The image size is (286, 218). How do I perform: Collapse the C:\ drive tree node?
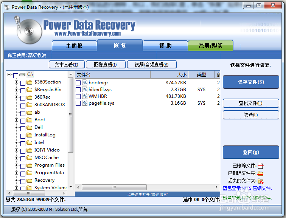(x=9, y=74)
